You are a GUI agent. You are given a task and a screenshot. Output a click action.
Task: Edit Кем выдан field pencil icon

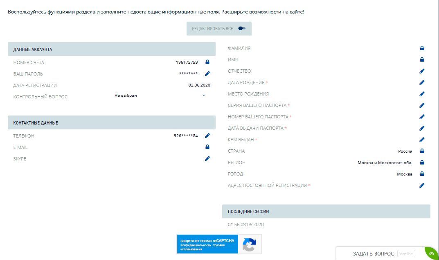point(422,140)
